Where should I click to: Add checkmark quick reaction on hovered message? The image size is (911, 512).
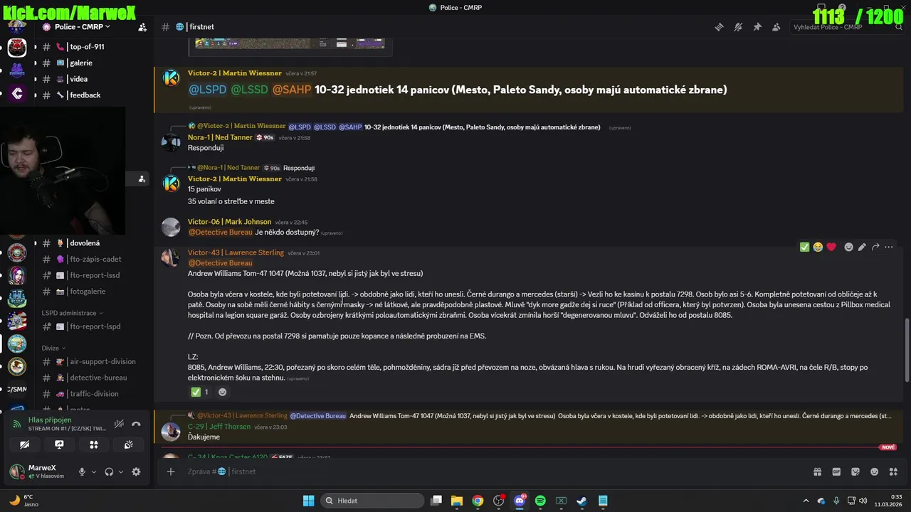point(804,247)
